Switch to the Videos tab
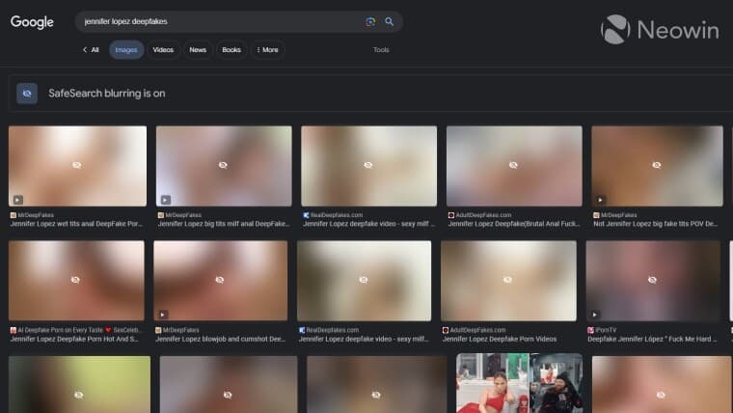Viewport: 733px width, 413px height. click(x=163, y=49)
